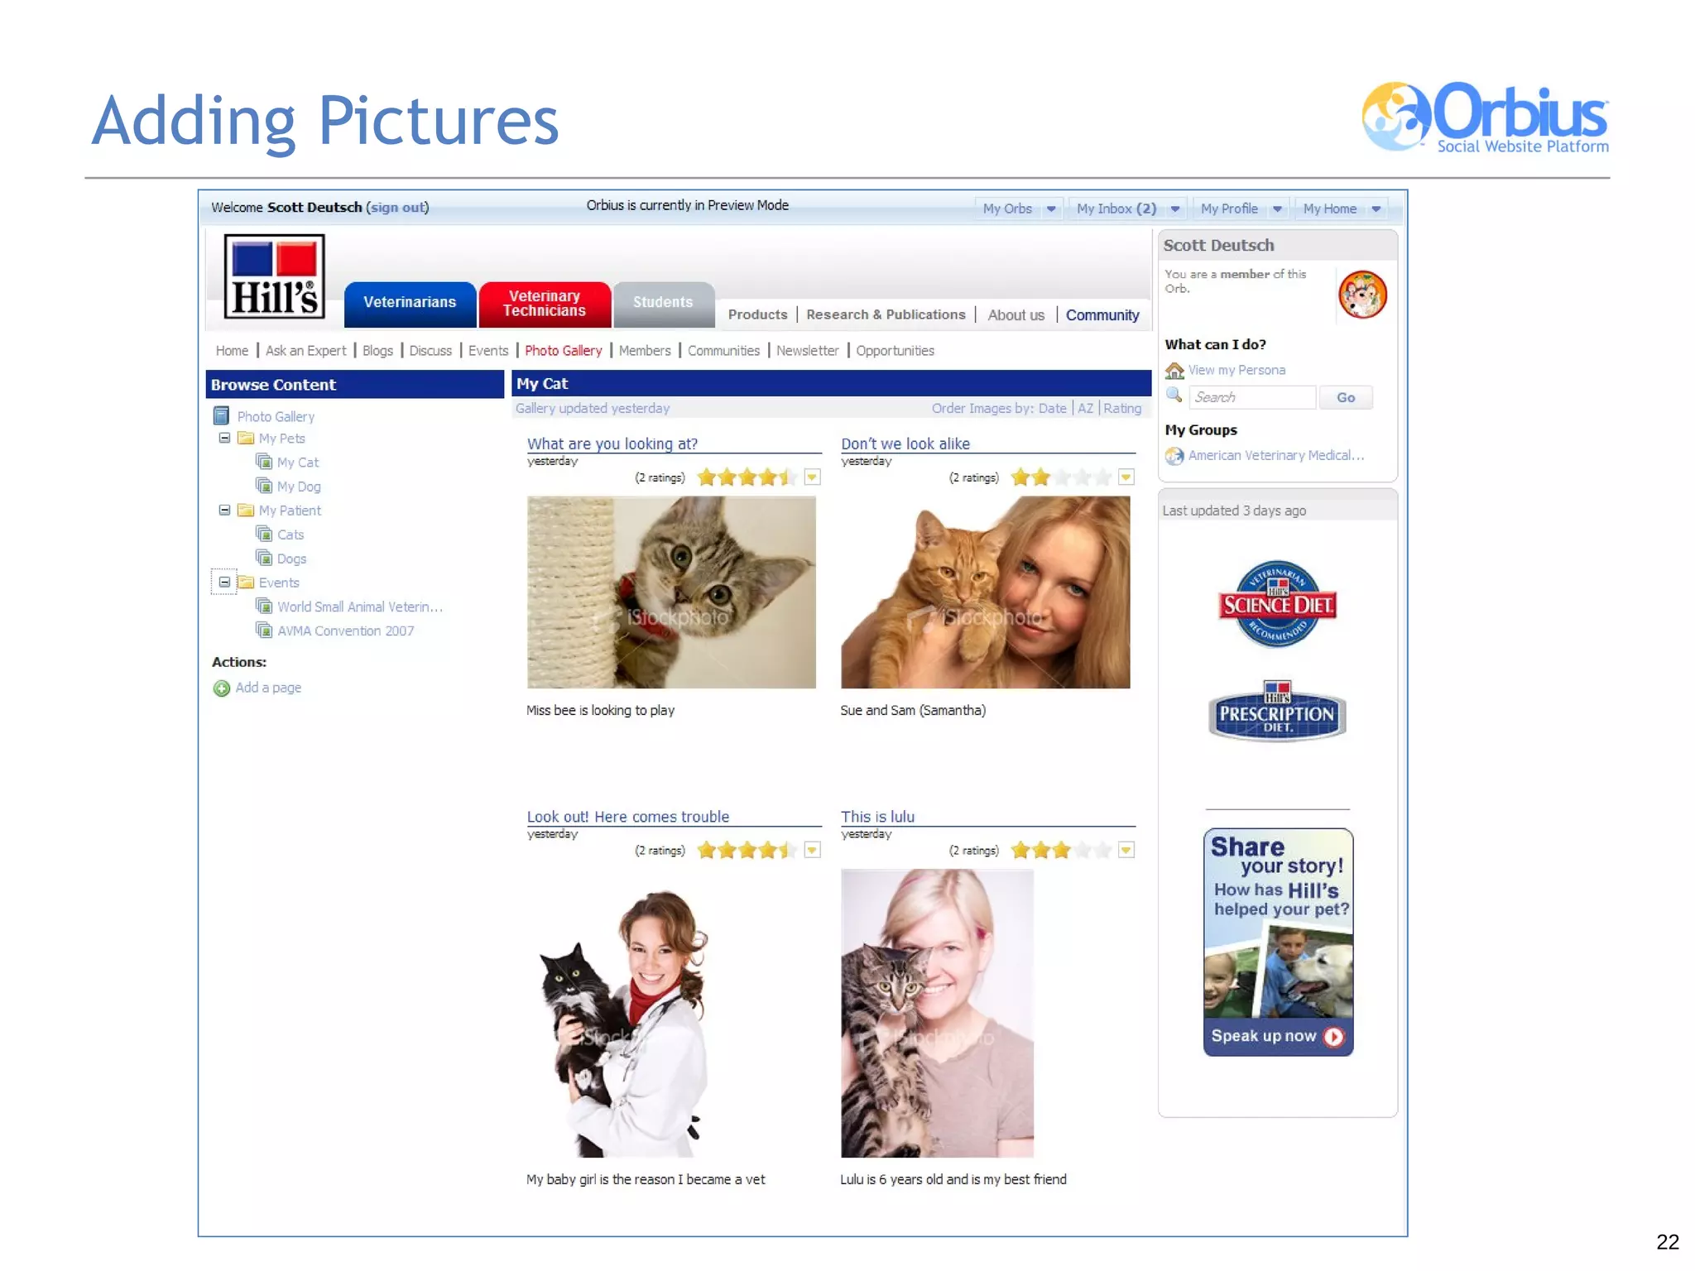
Task: Collapse the My Pets folder
Action: [x=224, y=438]
